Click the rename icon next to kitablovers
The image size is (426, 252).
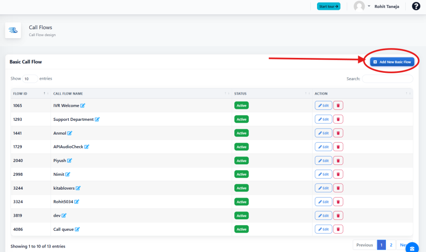point(78,188)
